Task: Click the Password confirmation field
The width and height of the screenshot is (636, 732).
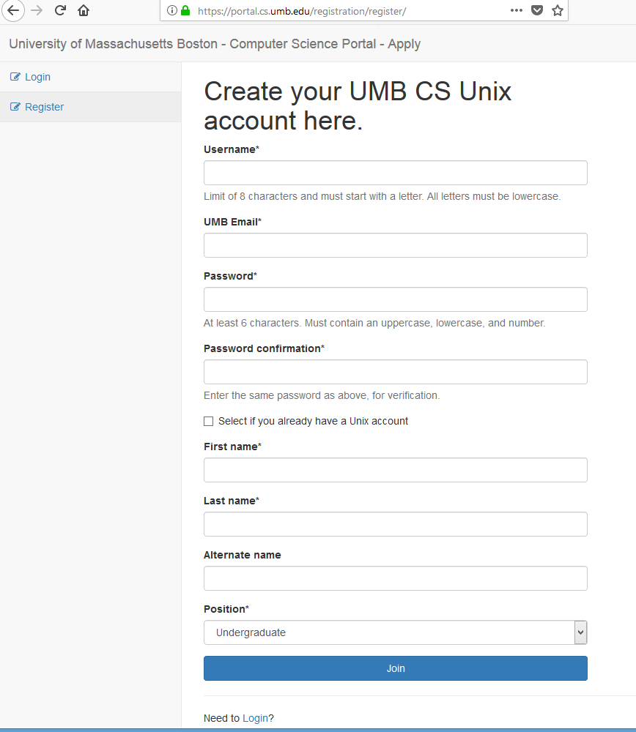Action: pyautogui.click(x=395, y=372)
